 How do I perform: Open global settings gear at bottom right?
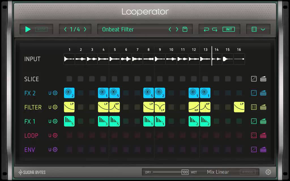[x=268, y=172]
